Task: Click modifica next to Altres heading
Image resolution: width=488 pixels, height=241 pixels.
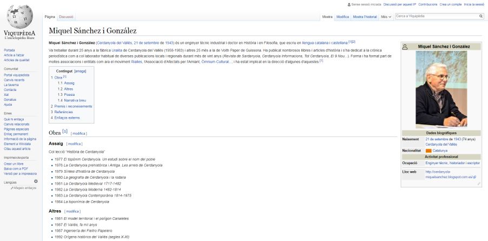Action: (x=72, y=211)
